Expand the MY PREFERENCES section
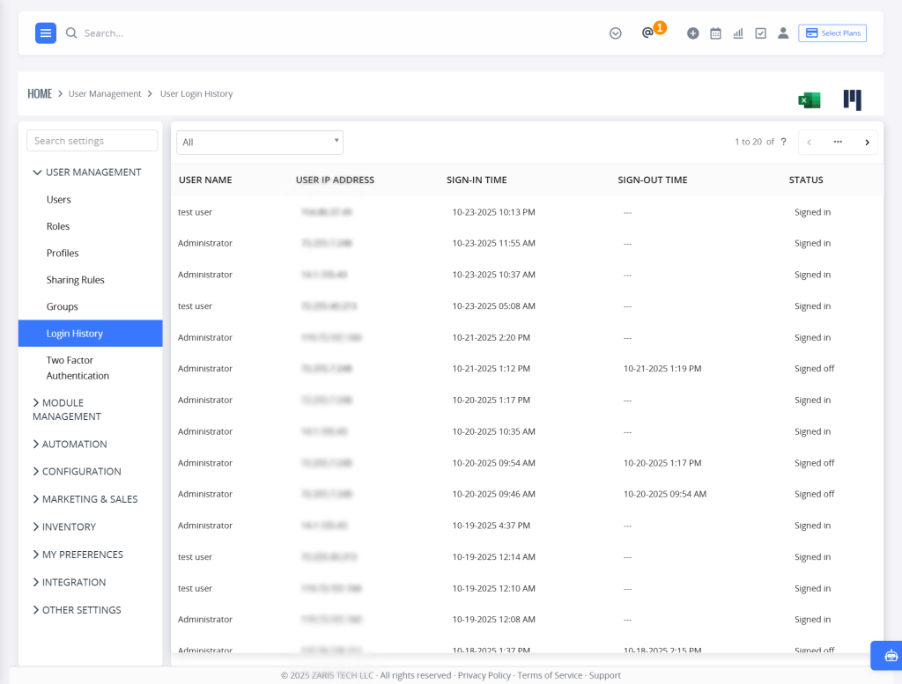Screen dimensions: 902x684 78,555
